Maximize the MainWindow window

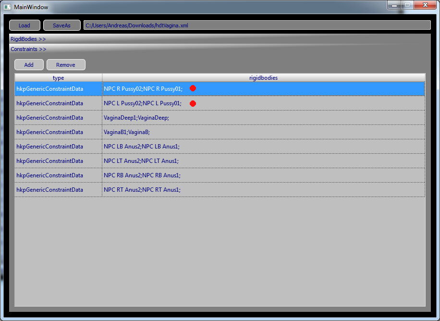pyautogui.click(x=406, y=5)
